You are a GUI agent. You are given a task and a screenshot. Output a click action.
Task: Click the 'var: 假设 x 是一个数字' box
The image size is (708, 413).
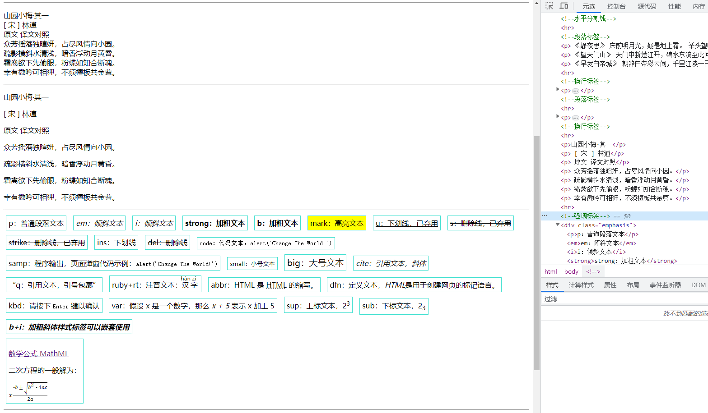point(193,306)
